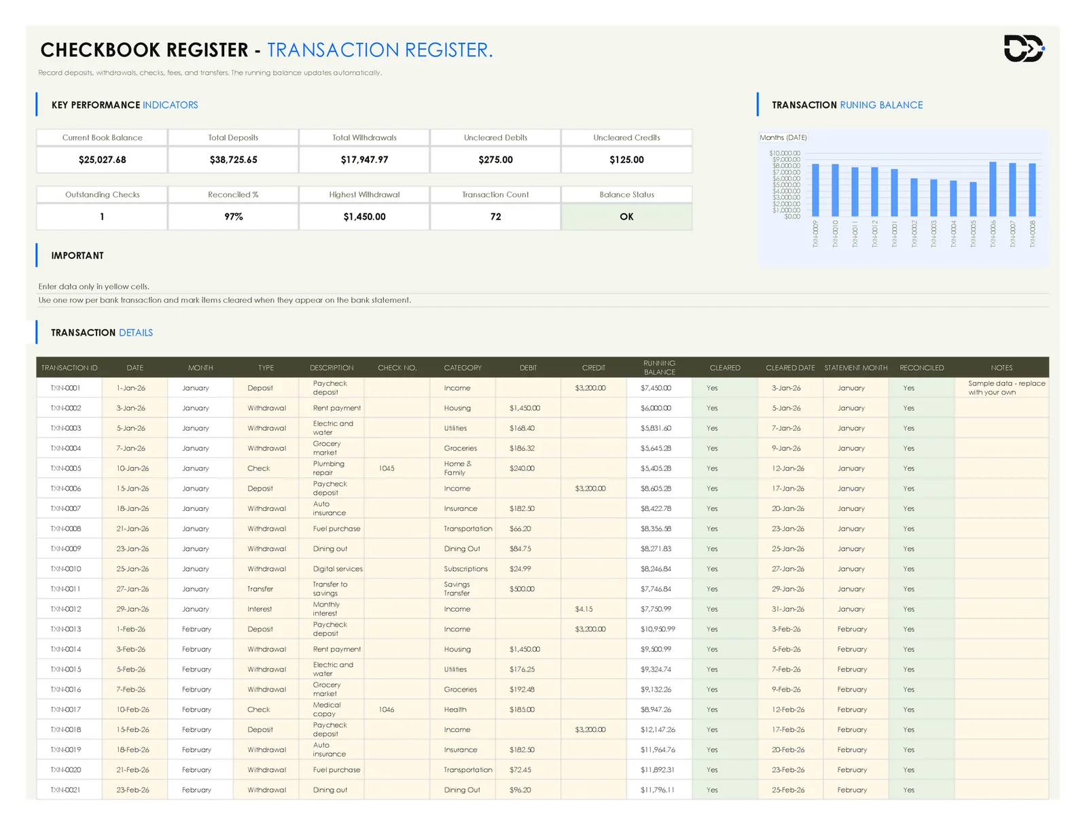Image resolution: width=1087 pixels, height=840 pixels.
Task: Select the NOTES column header
Action: point(1001,368)
